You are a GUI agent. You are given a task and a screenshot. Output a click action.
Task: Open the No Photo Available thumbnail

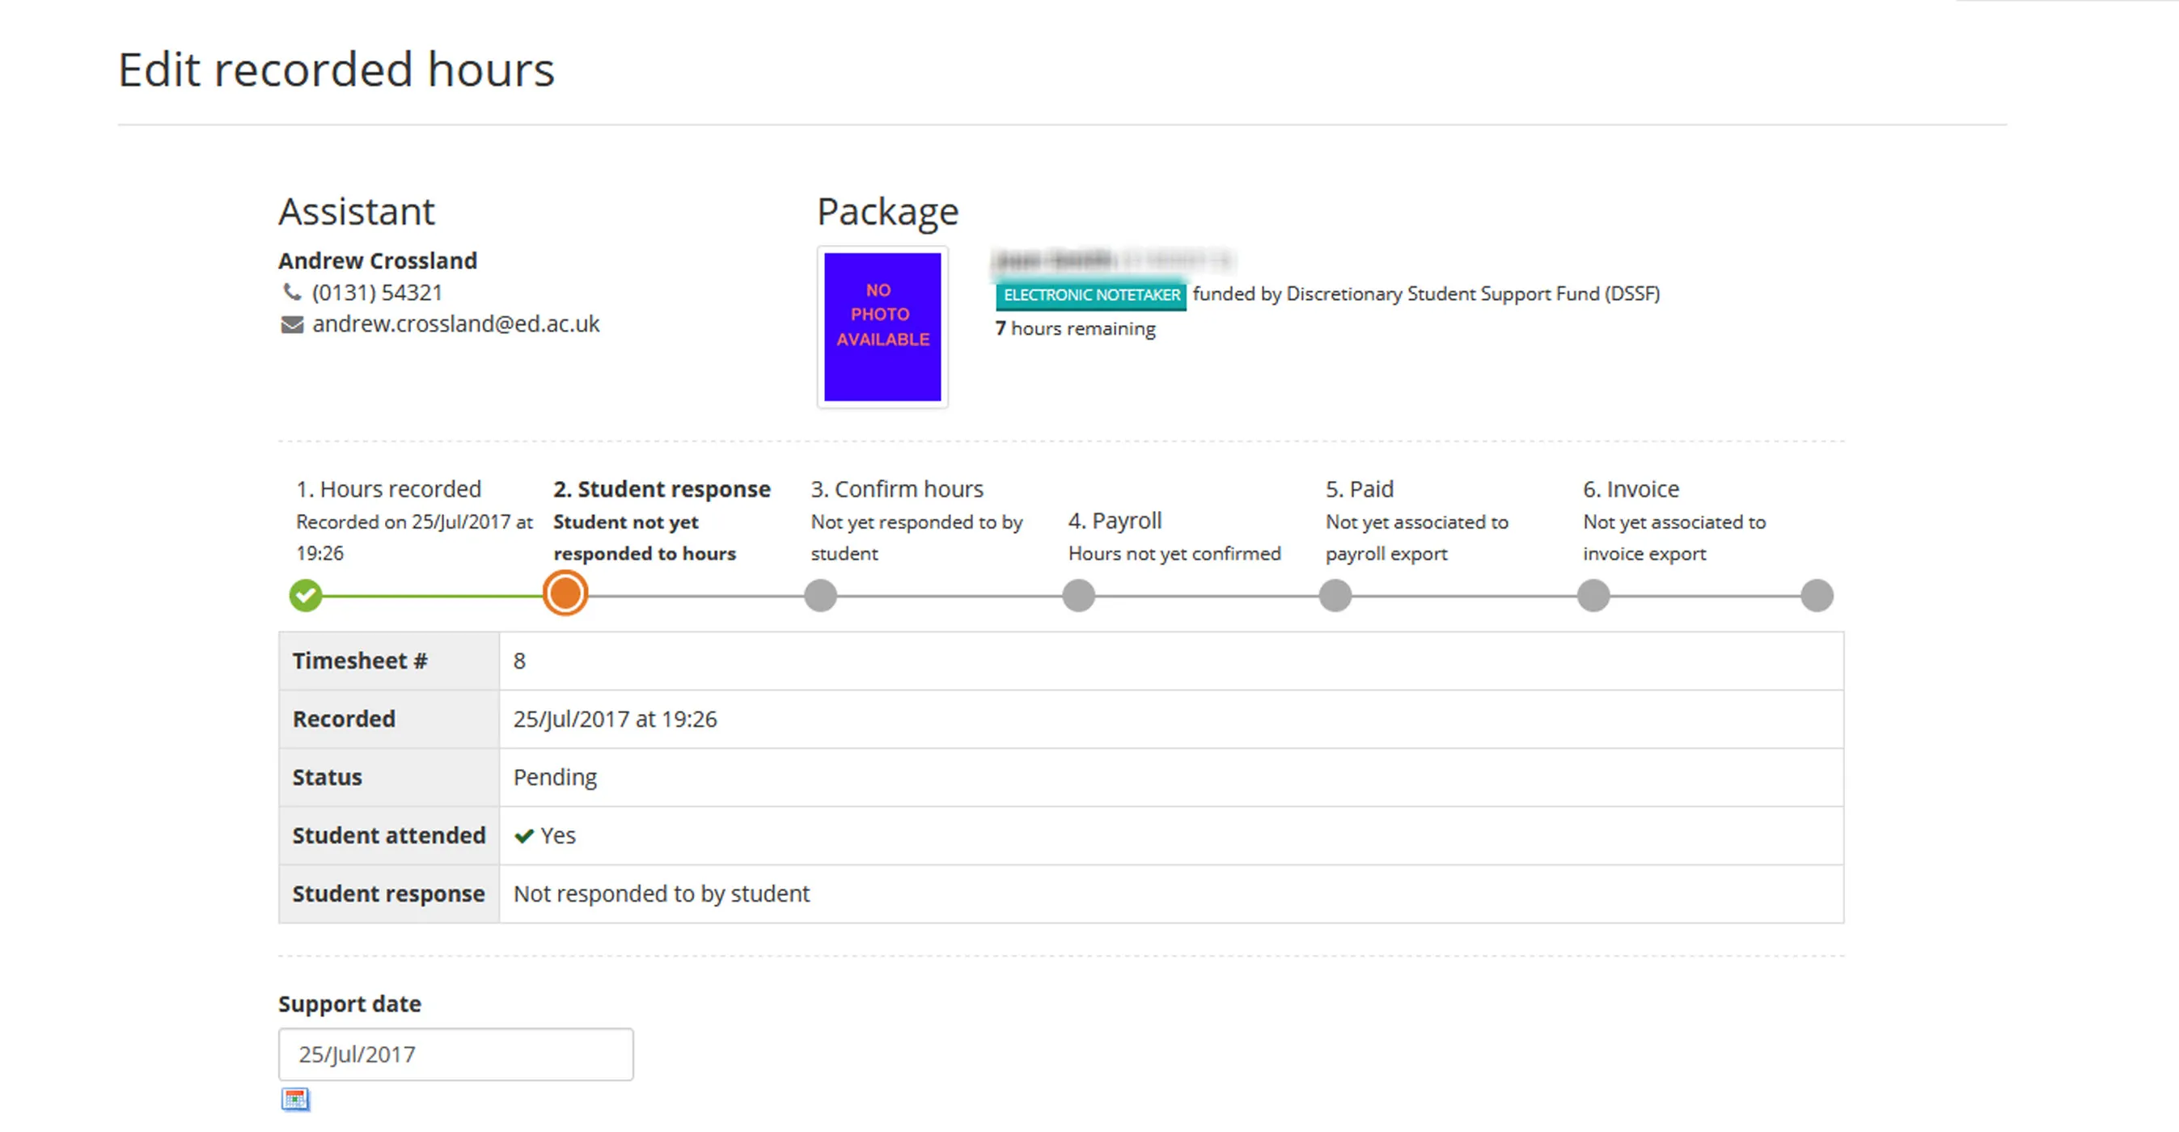(x=882, y=327)
